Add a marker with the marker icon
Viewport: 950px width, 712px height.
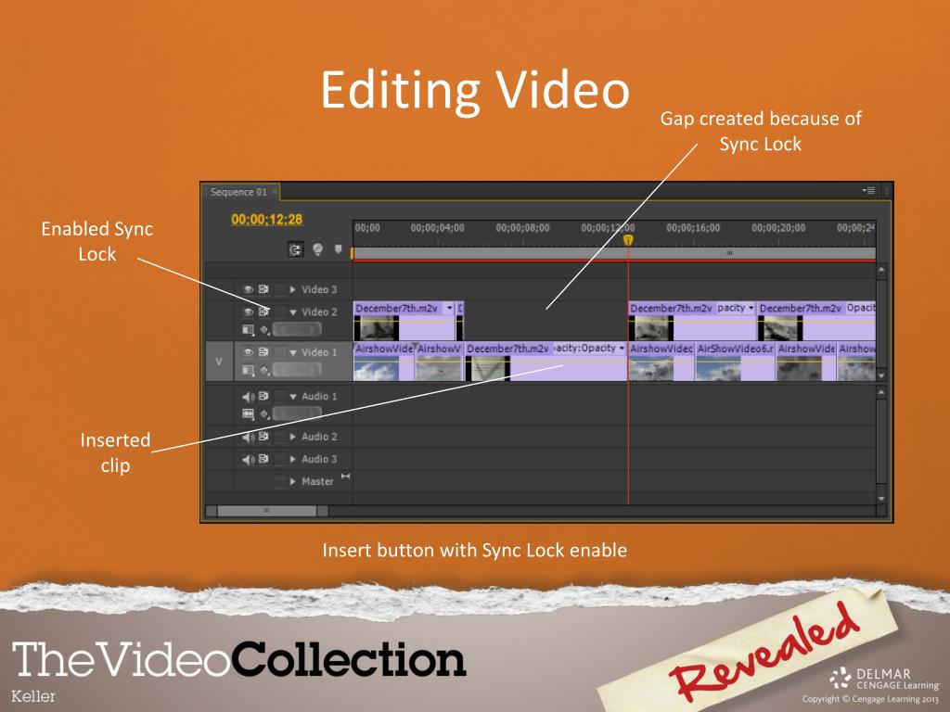pyautogui.click(x=338, y=248)
